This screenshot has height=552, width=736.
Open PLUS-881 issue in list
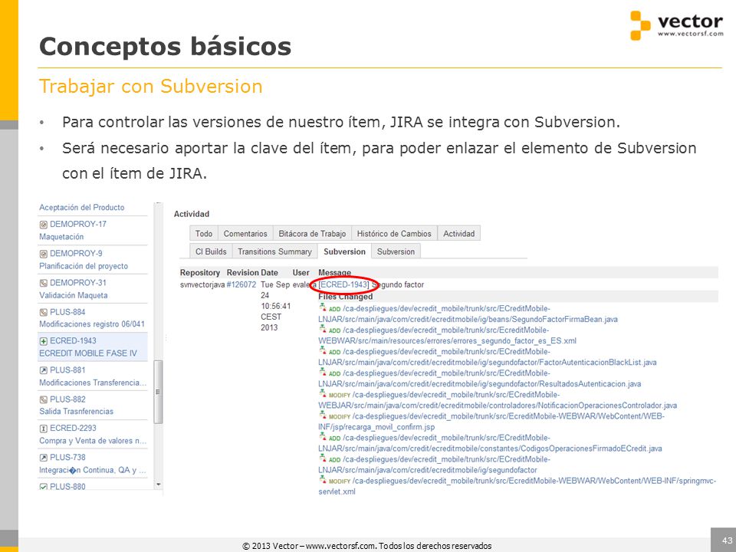(x=67, y=370)
